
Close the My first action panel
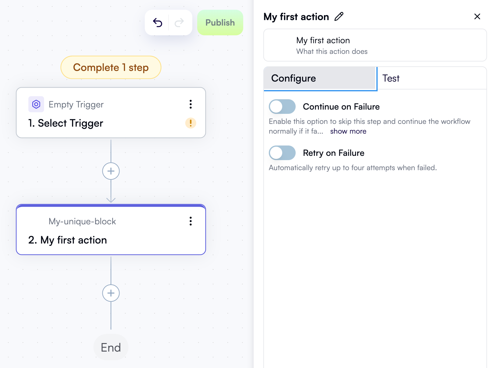pos(477,16)
